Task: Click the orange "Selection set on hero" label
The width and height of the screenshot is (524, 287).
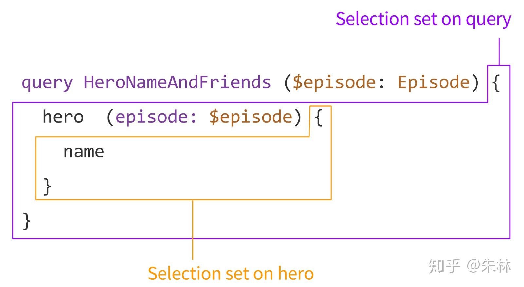Action: pos(231,274)
